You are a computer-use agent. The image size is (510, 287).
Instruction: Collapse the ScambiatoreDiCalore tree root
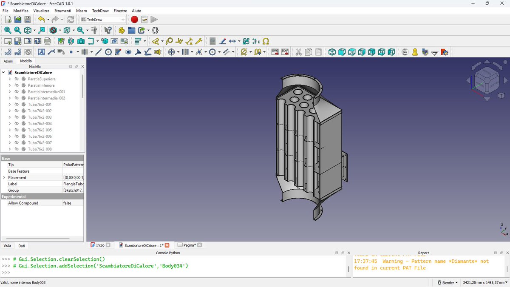(4, 73)
